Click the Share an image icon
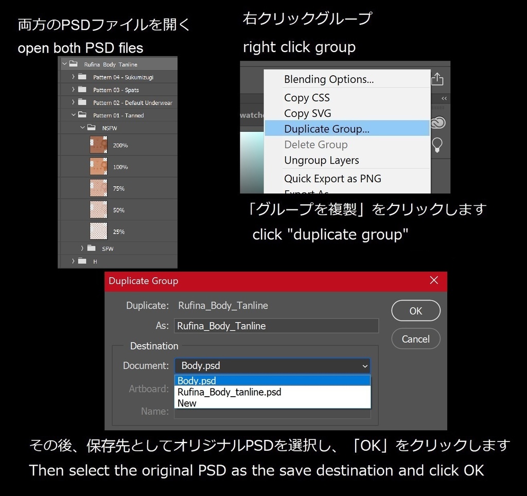Screen dimensions: 527x496 [x=437, y=79]
